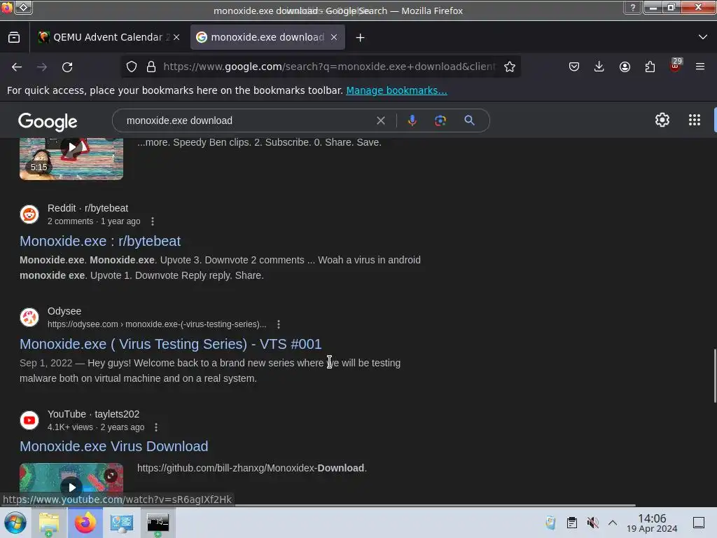
Task: Open the terminal taskbar icon
Action: coord(158,523)
